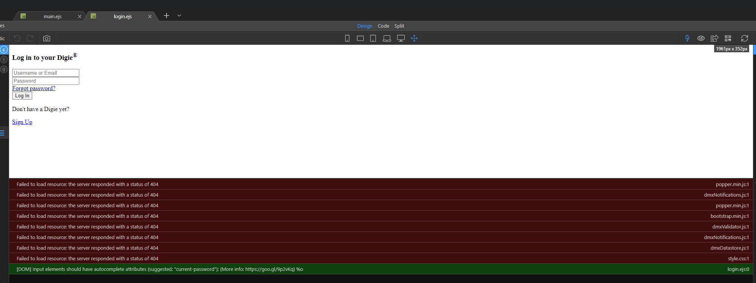Image resolution: width=756 pixels, height=283 pixels.
Task: Choose the laptop viewport size
Action: 387,38
